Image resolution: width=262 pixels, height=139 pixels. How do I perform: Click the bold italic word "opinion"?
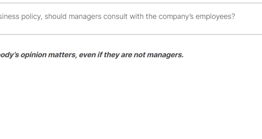point(34,55)
